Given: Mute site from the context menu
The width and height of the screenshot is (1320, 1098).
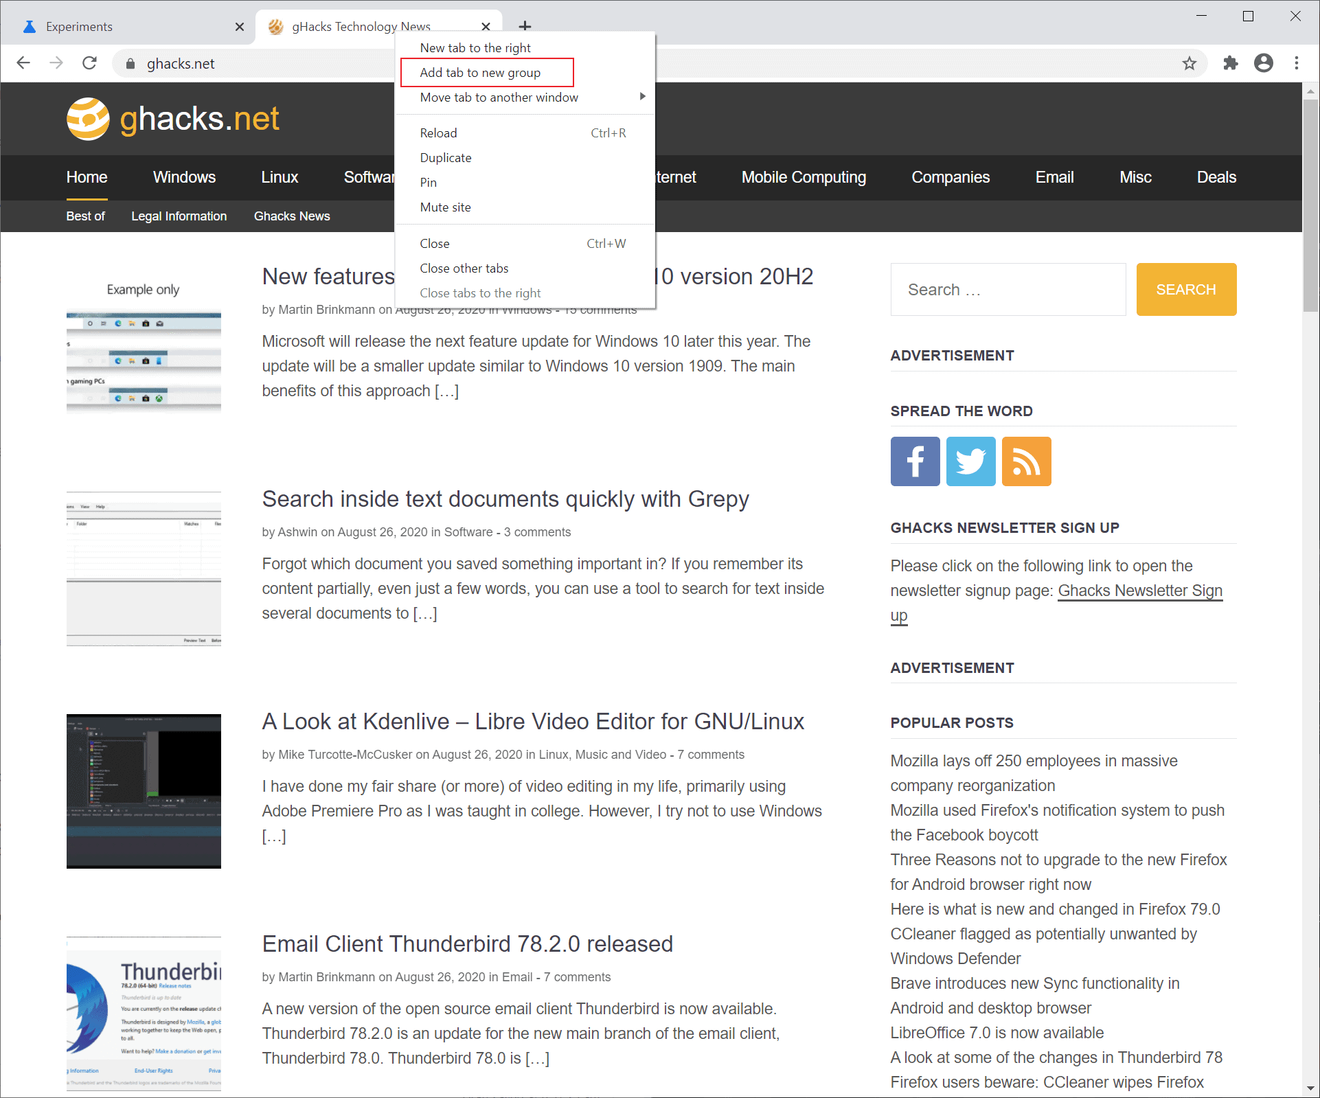Looking at the screenshot, I should 445,207.
